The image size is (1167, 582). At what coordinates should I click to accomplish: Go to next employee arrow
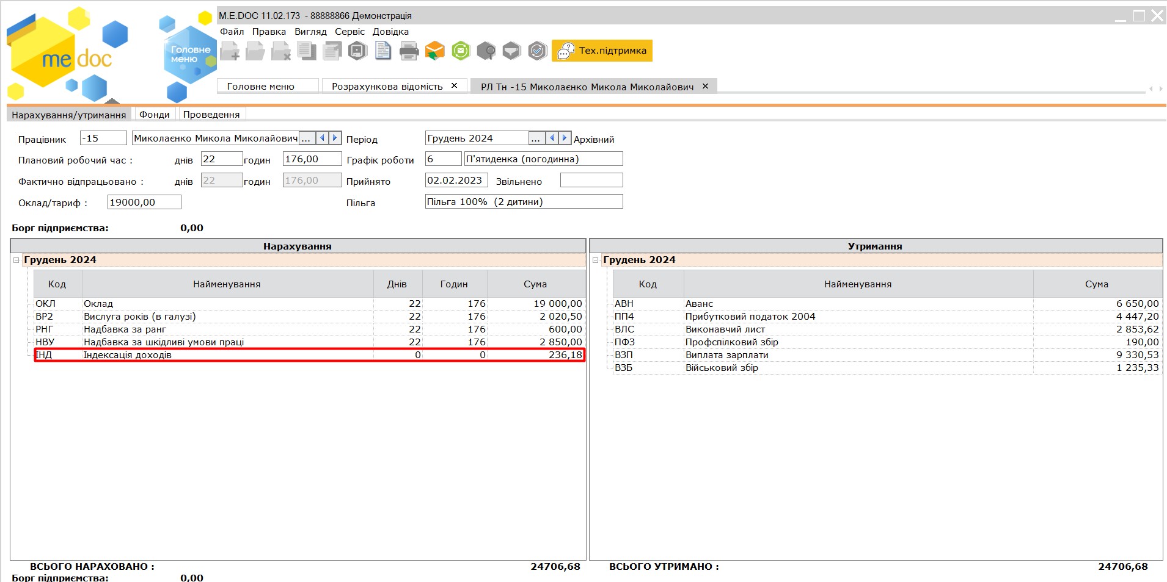coord(335,138)
